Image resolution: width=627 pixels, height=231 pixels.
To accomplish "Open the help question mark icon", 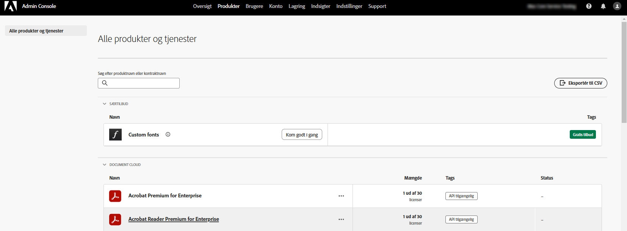I will [x=589, y=6].
